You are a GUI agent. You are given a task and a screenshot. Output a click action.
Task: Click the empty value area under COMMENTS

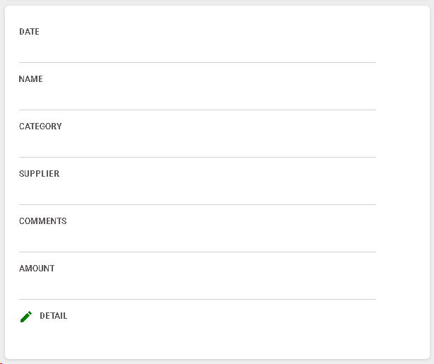click(197, 239)
